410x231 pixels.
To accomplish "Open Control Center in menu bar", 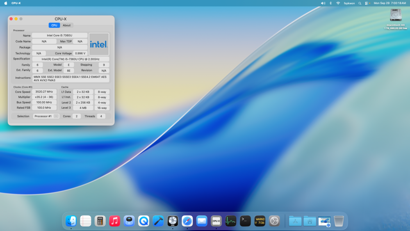I will [x=367, y=3].
